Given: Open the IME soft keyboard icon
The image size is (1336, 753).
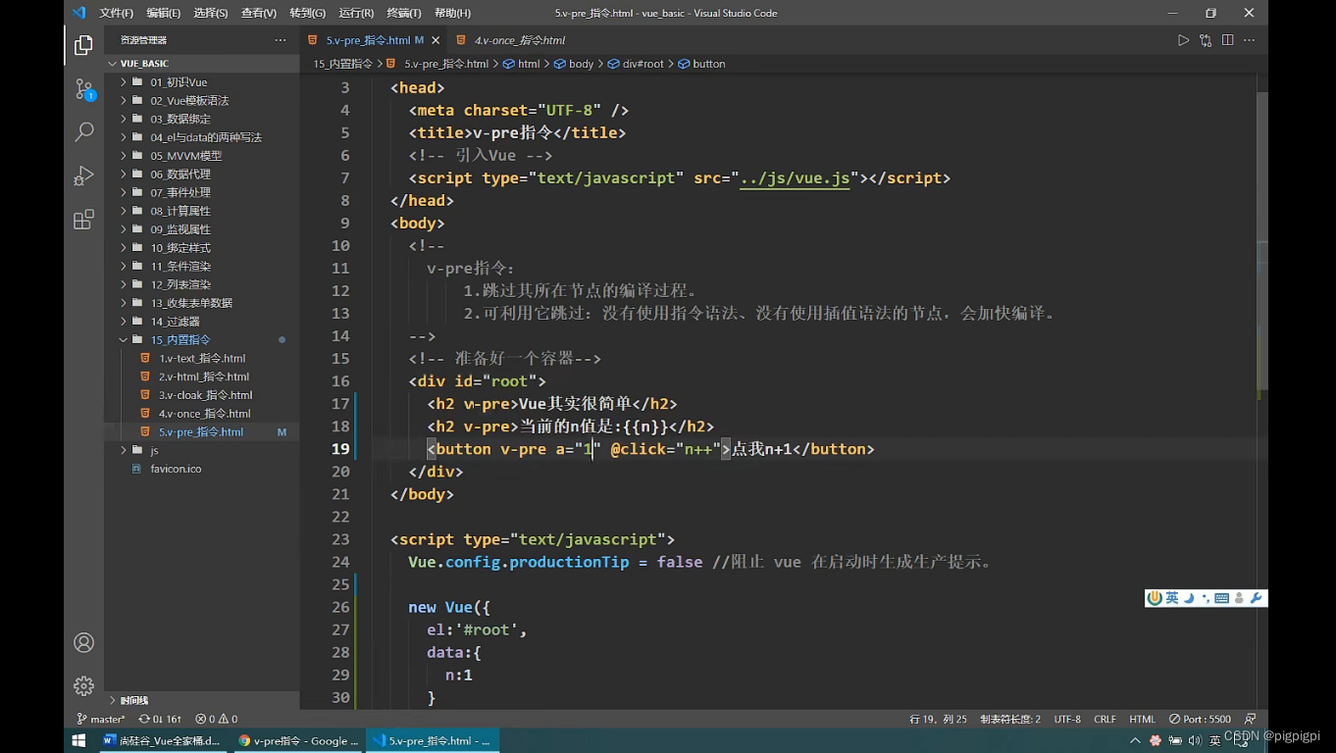Looking at the screenshot, I should click(x=1221, y=598).
